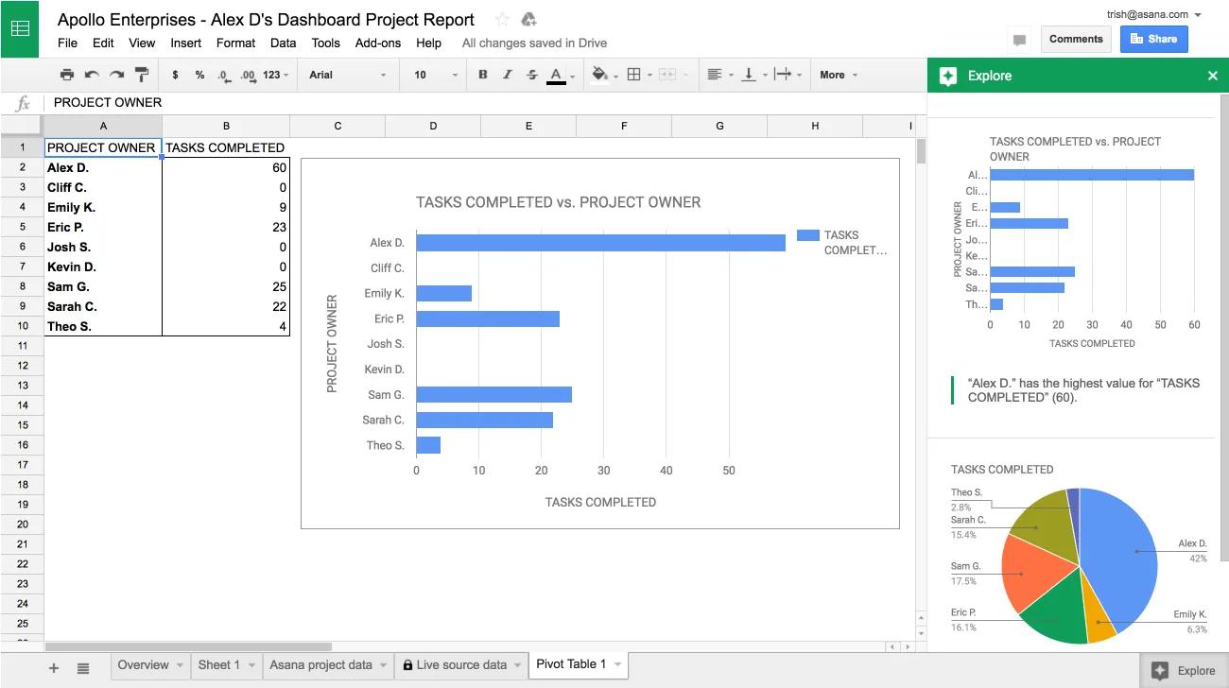Toggle strikethrough formatting

(531, 74)
